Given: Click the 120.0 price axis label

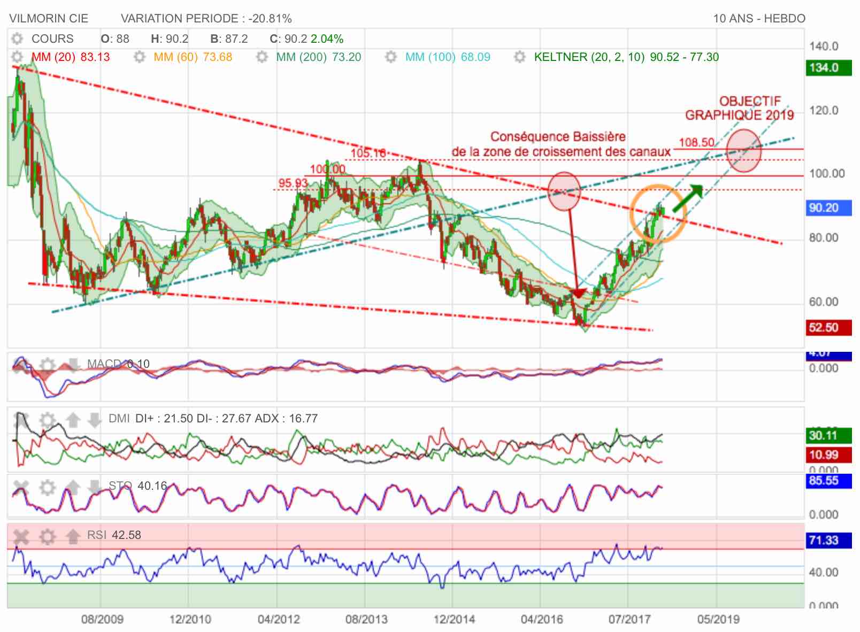Looking at the screenshot, I should tap(824, 111).
